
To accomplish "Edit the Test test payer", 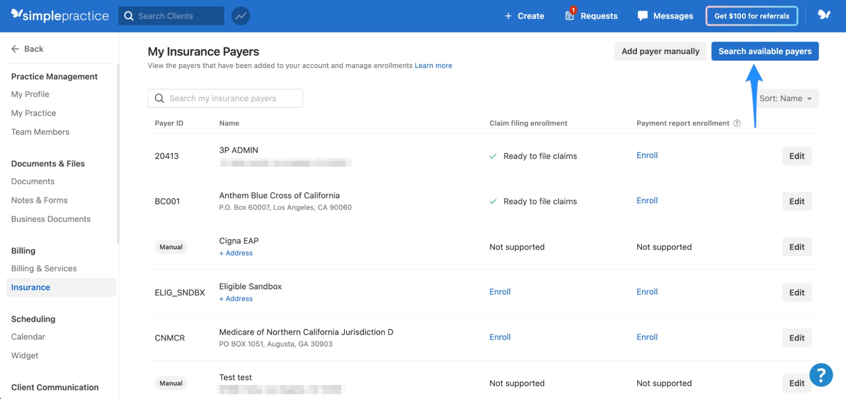I will 797,383.
